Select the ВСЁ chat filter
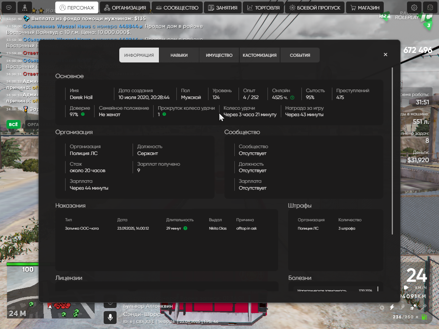 (13, 125)
